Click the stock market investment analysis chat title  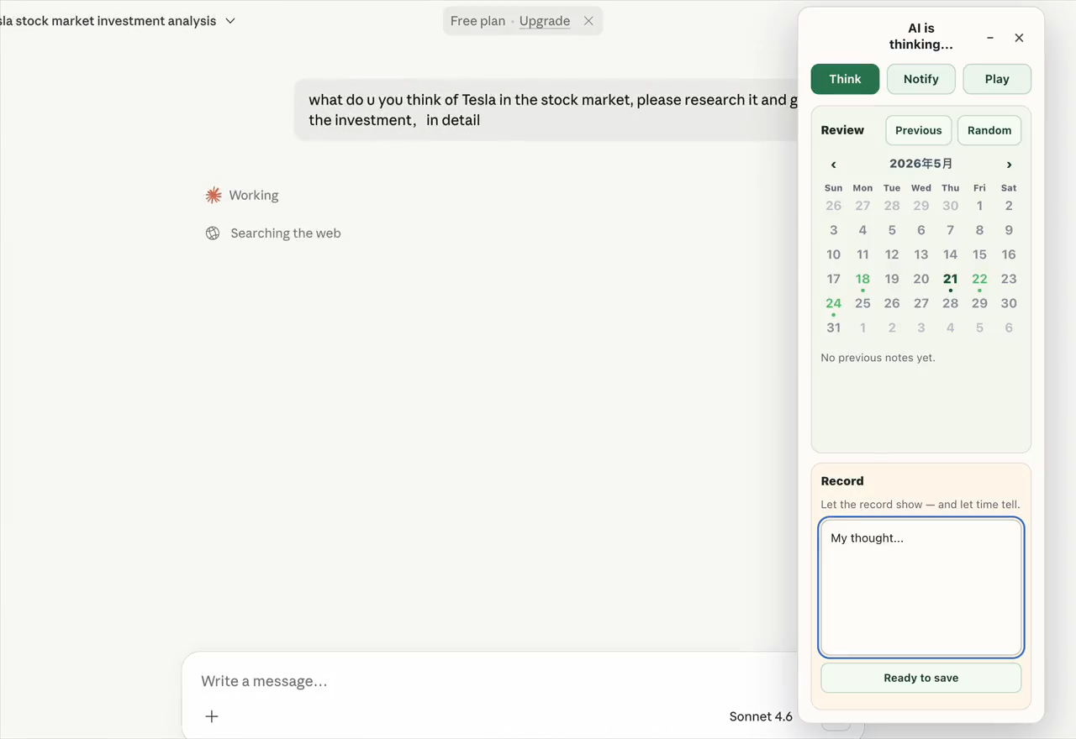pyautogui.click(x=108, y=21)
